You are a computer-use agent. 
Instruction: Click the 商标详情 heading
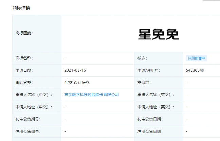pyautogui.click(x=21, y=8)
